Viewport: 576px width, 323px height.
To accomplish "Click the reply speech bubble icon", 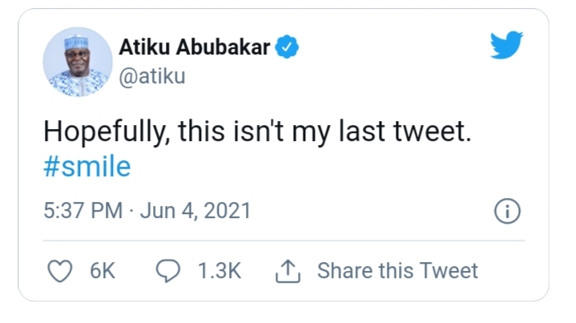I will 167,271.
